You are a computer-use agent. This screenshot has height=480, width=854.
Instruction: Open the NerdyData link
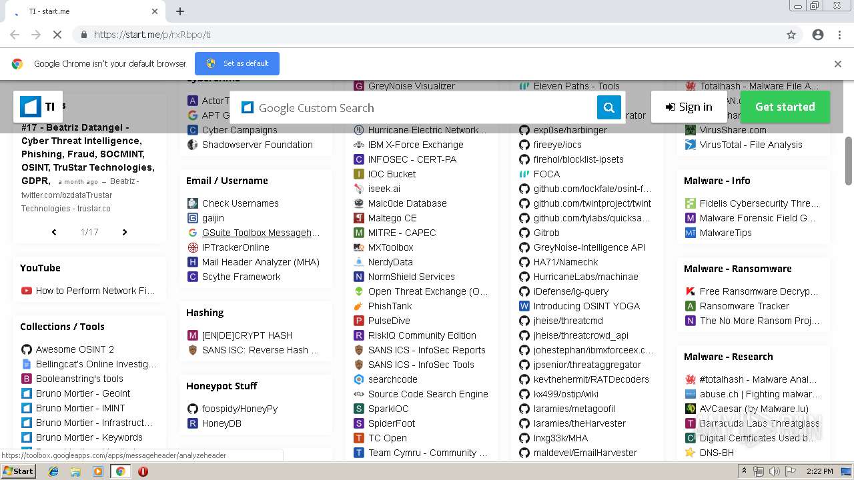point(390,262)
